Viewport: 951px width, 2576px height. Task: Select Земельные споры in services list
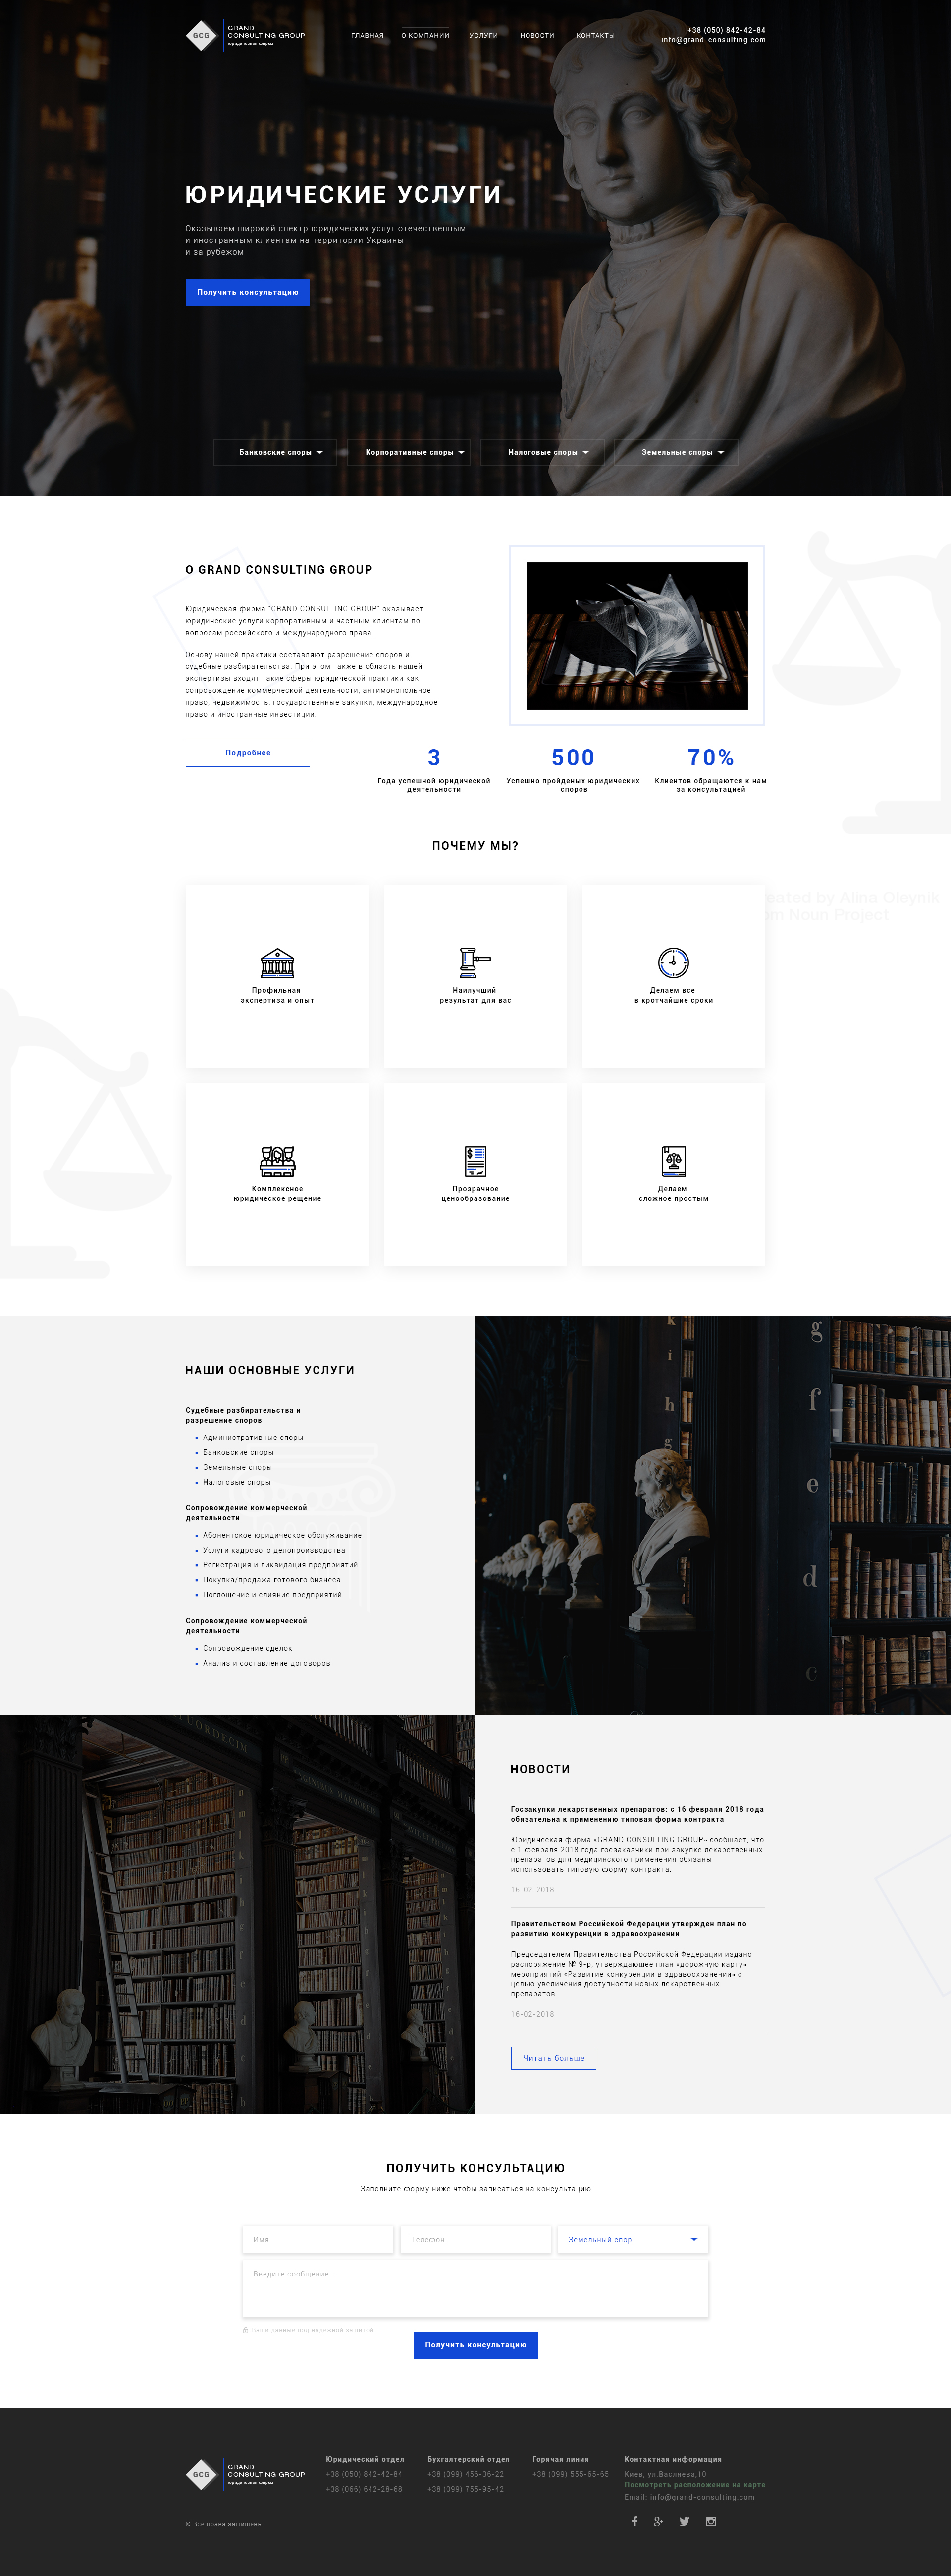(238, 1468)
